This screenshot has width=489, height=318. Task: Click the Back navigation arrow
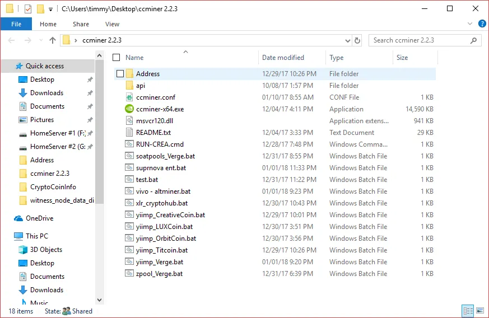coord(11,40)
